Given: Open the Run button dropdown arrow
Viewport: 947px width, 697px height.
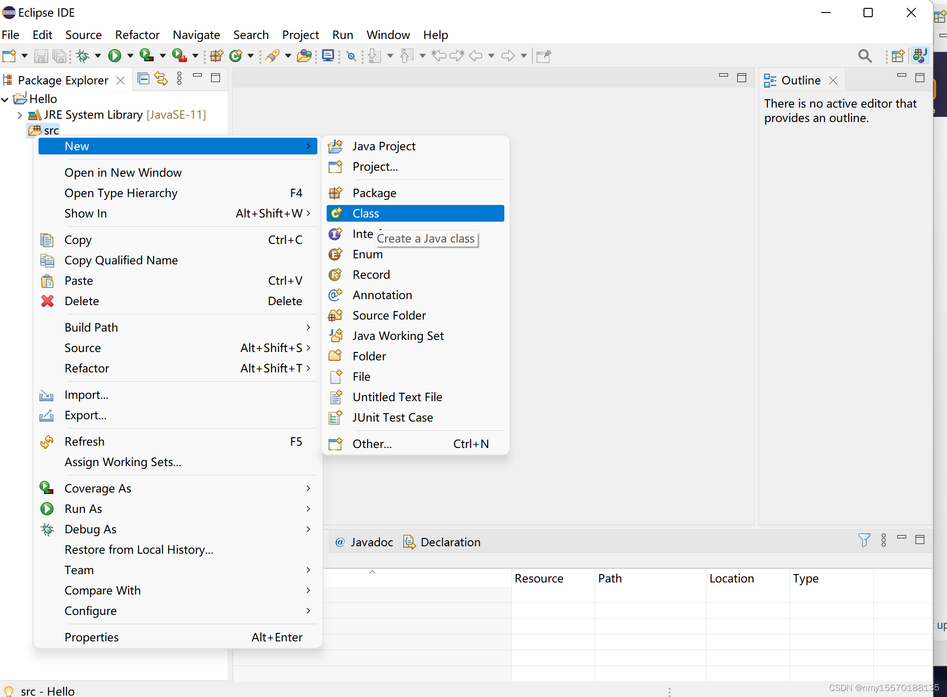Looking at the screenshot, I should (130, 56).
